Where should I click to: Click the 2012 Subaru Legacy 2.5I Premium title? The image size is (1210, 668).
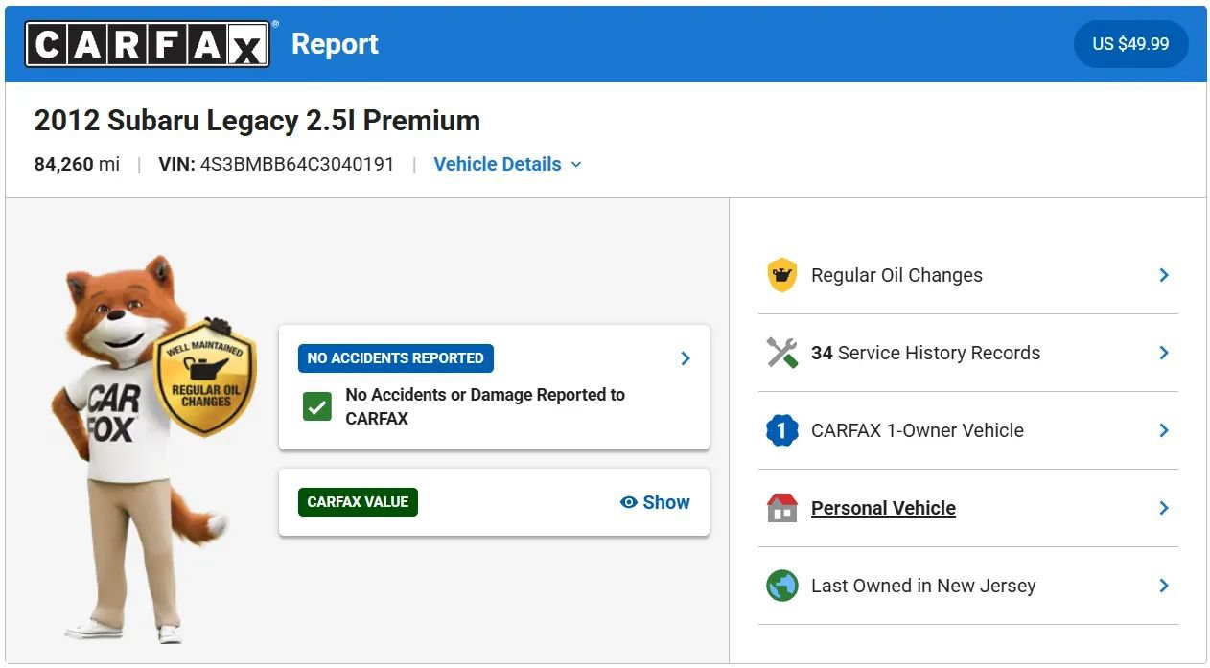coord(257,121)
